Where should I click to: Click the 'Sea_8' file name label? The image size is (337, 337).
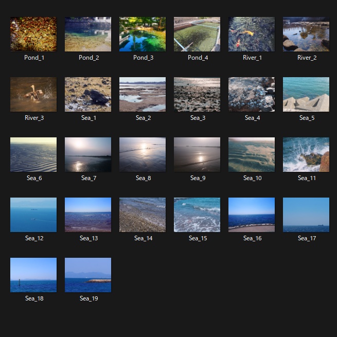[x=144, y=178]
